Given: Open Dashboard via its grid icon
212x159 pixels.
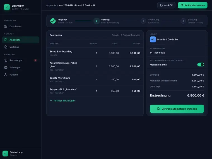Looking at the screenshot, I should click(x=6, y=26).
